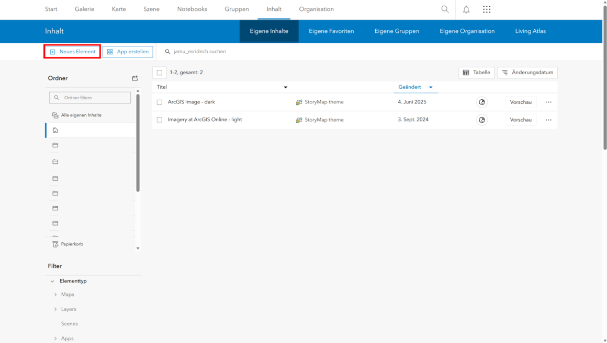Tick the select-all checkbox above the list

tap(160, 73)
